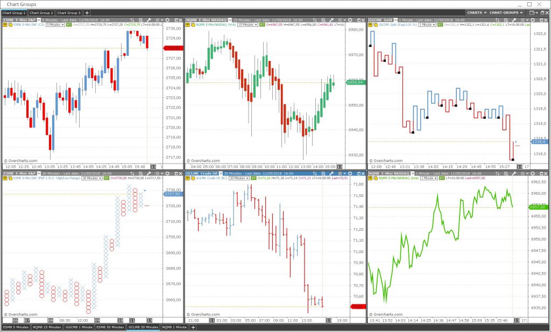
Task: Select the wrench tool icon on the Gold chart
Action: [514, 19]
